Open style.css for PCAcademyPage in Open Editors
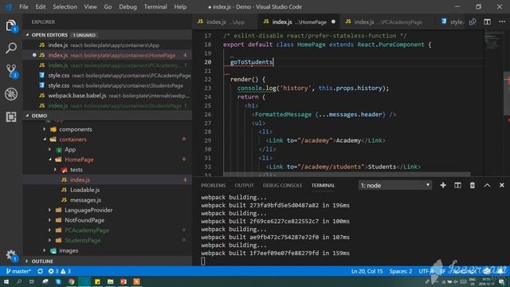This screenshot has height=287, width=510. click(108, 76)
